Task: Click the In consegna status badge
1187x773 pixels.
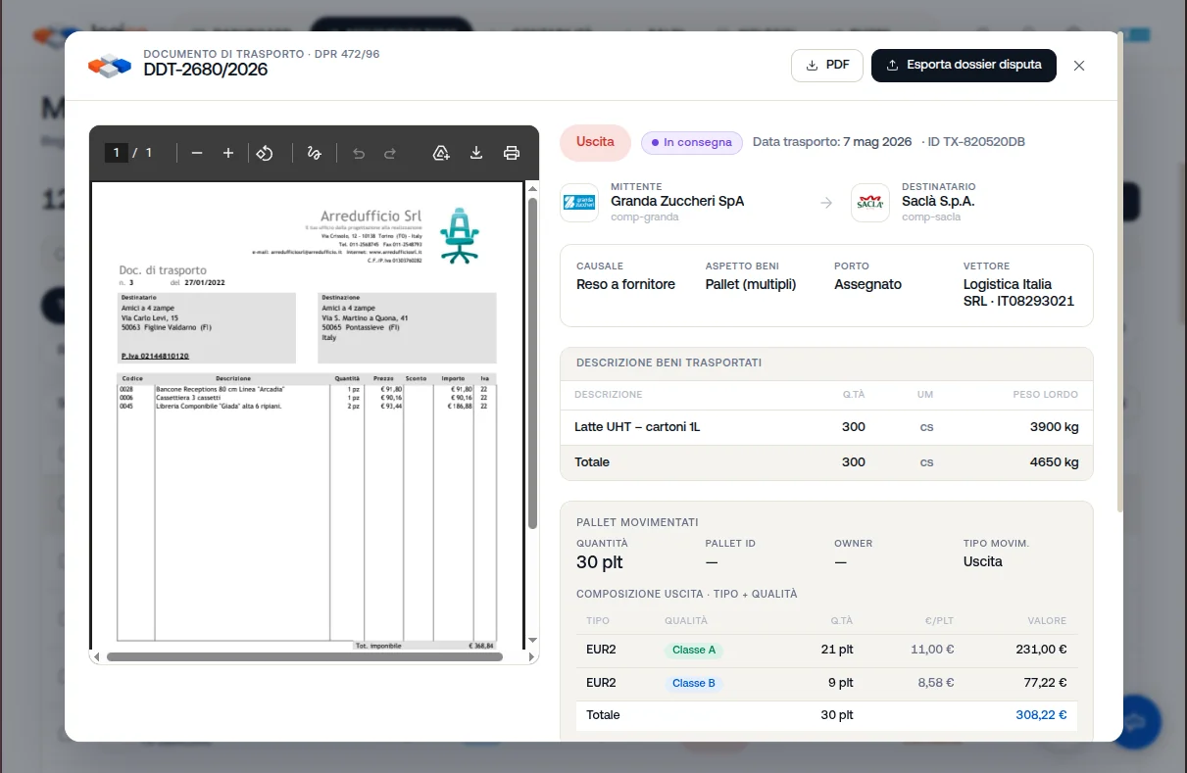Action: (x=692, y=143)
